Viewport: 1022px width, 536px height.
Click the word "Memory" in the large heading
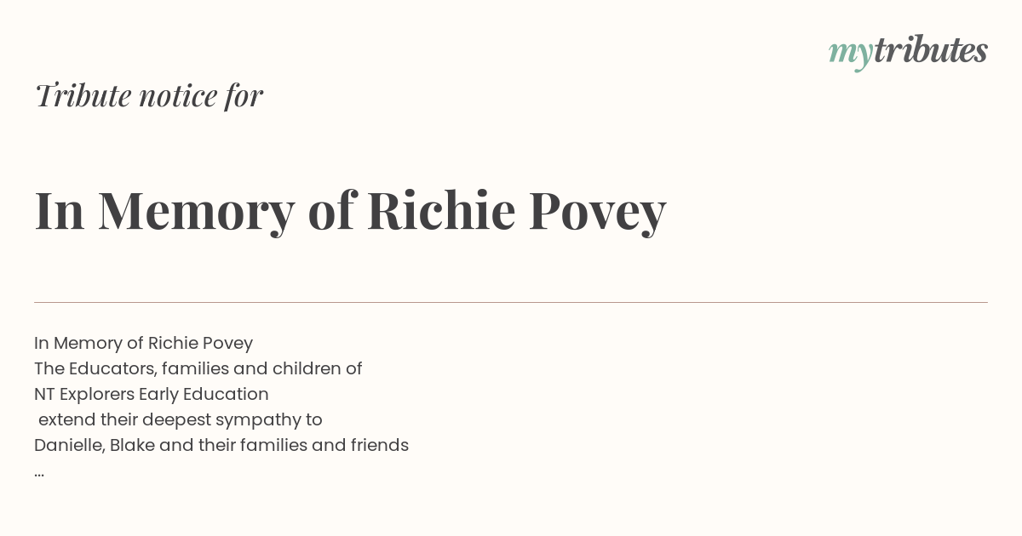pos(196,213)
